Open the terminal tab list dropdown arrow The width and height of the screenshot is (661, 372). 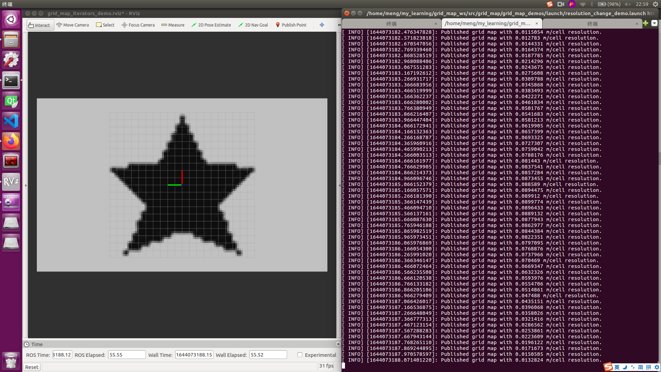(x=654, y=23)
